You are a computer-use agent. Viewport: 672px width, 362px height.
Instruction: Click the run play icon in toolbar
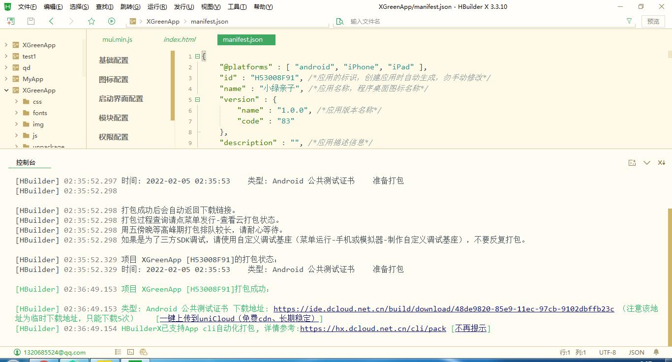click(x=112, y=21)
